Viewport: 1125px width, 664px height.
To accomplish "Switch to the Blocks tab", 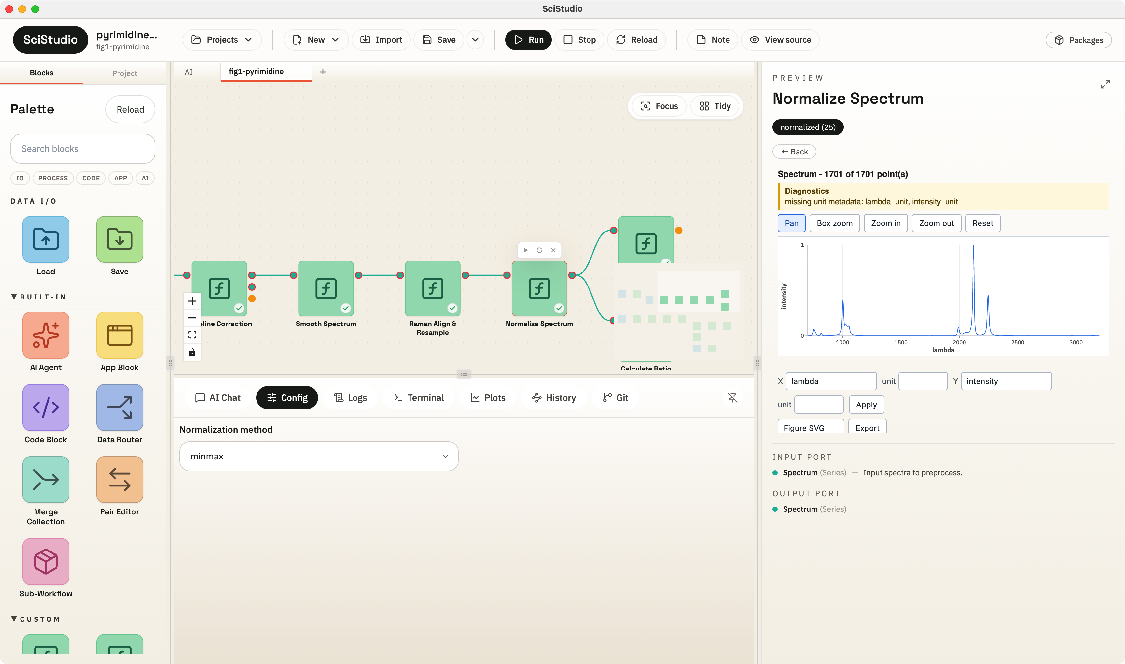I will click(x=42, y=73).
